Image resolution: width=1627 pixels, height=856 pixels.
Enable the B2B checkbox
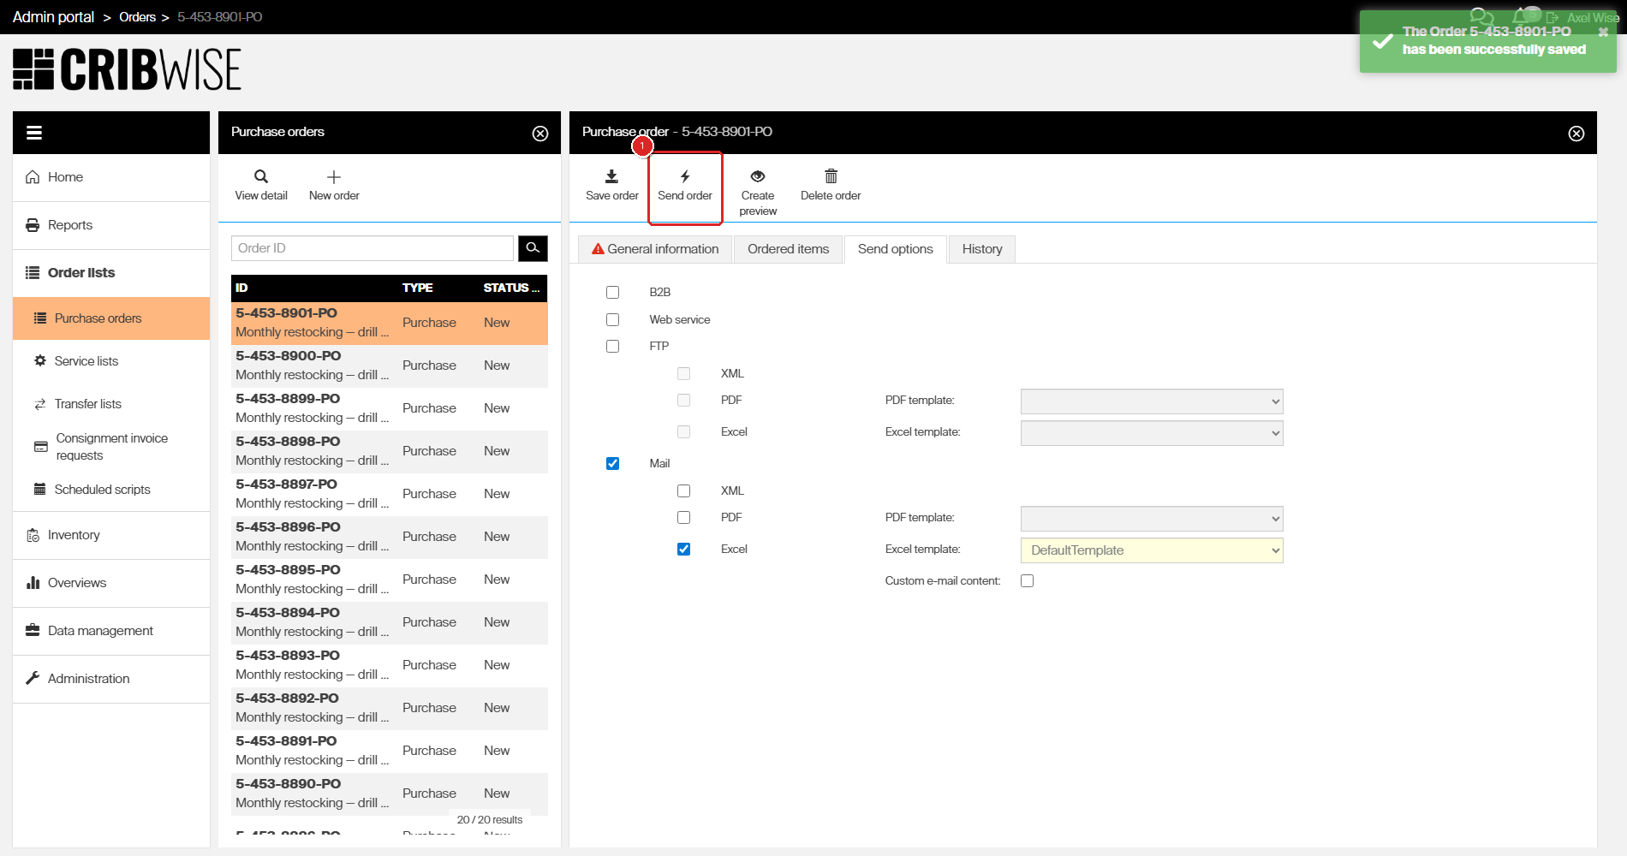[x=612, y=293]
